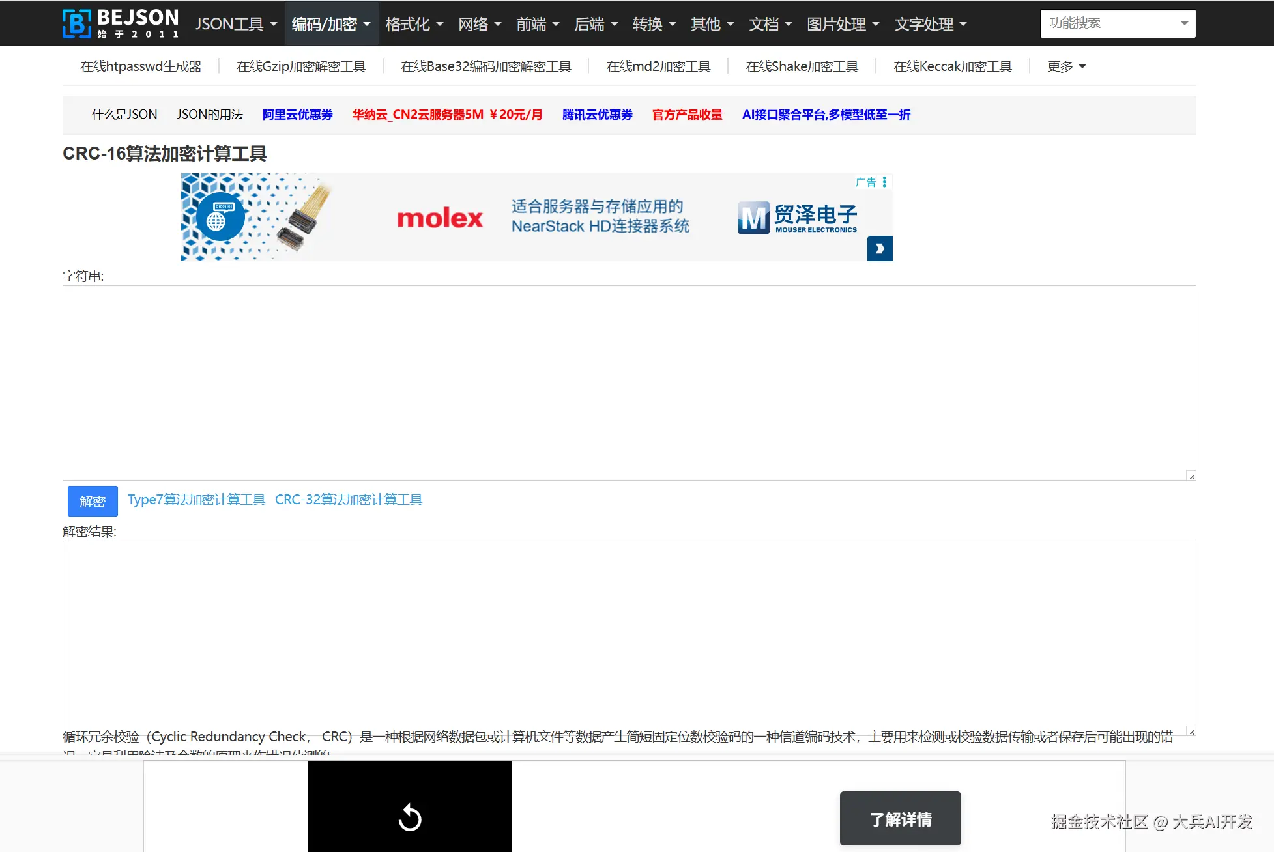Open the 图片处理 menu
This screenshot has width=1274, height=852.
[x=843, y=24]
